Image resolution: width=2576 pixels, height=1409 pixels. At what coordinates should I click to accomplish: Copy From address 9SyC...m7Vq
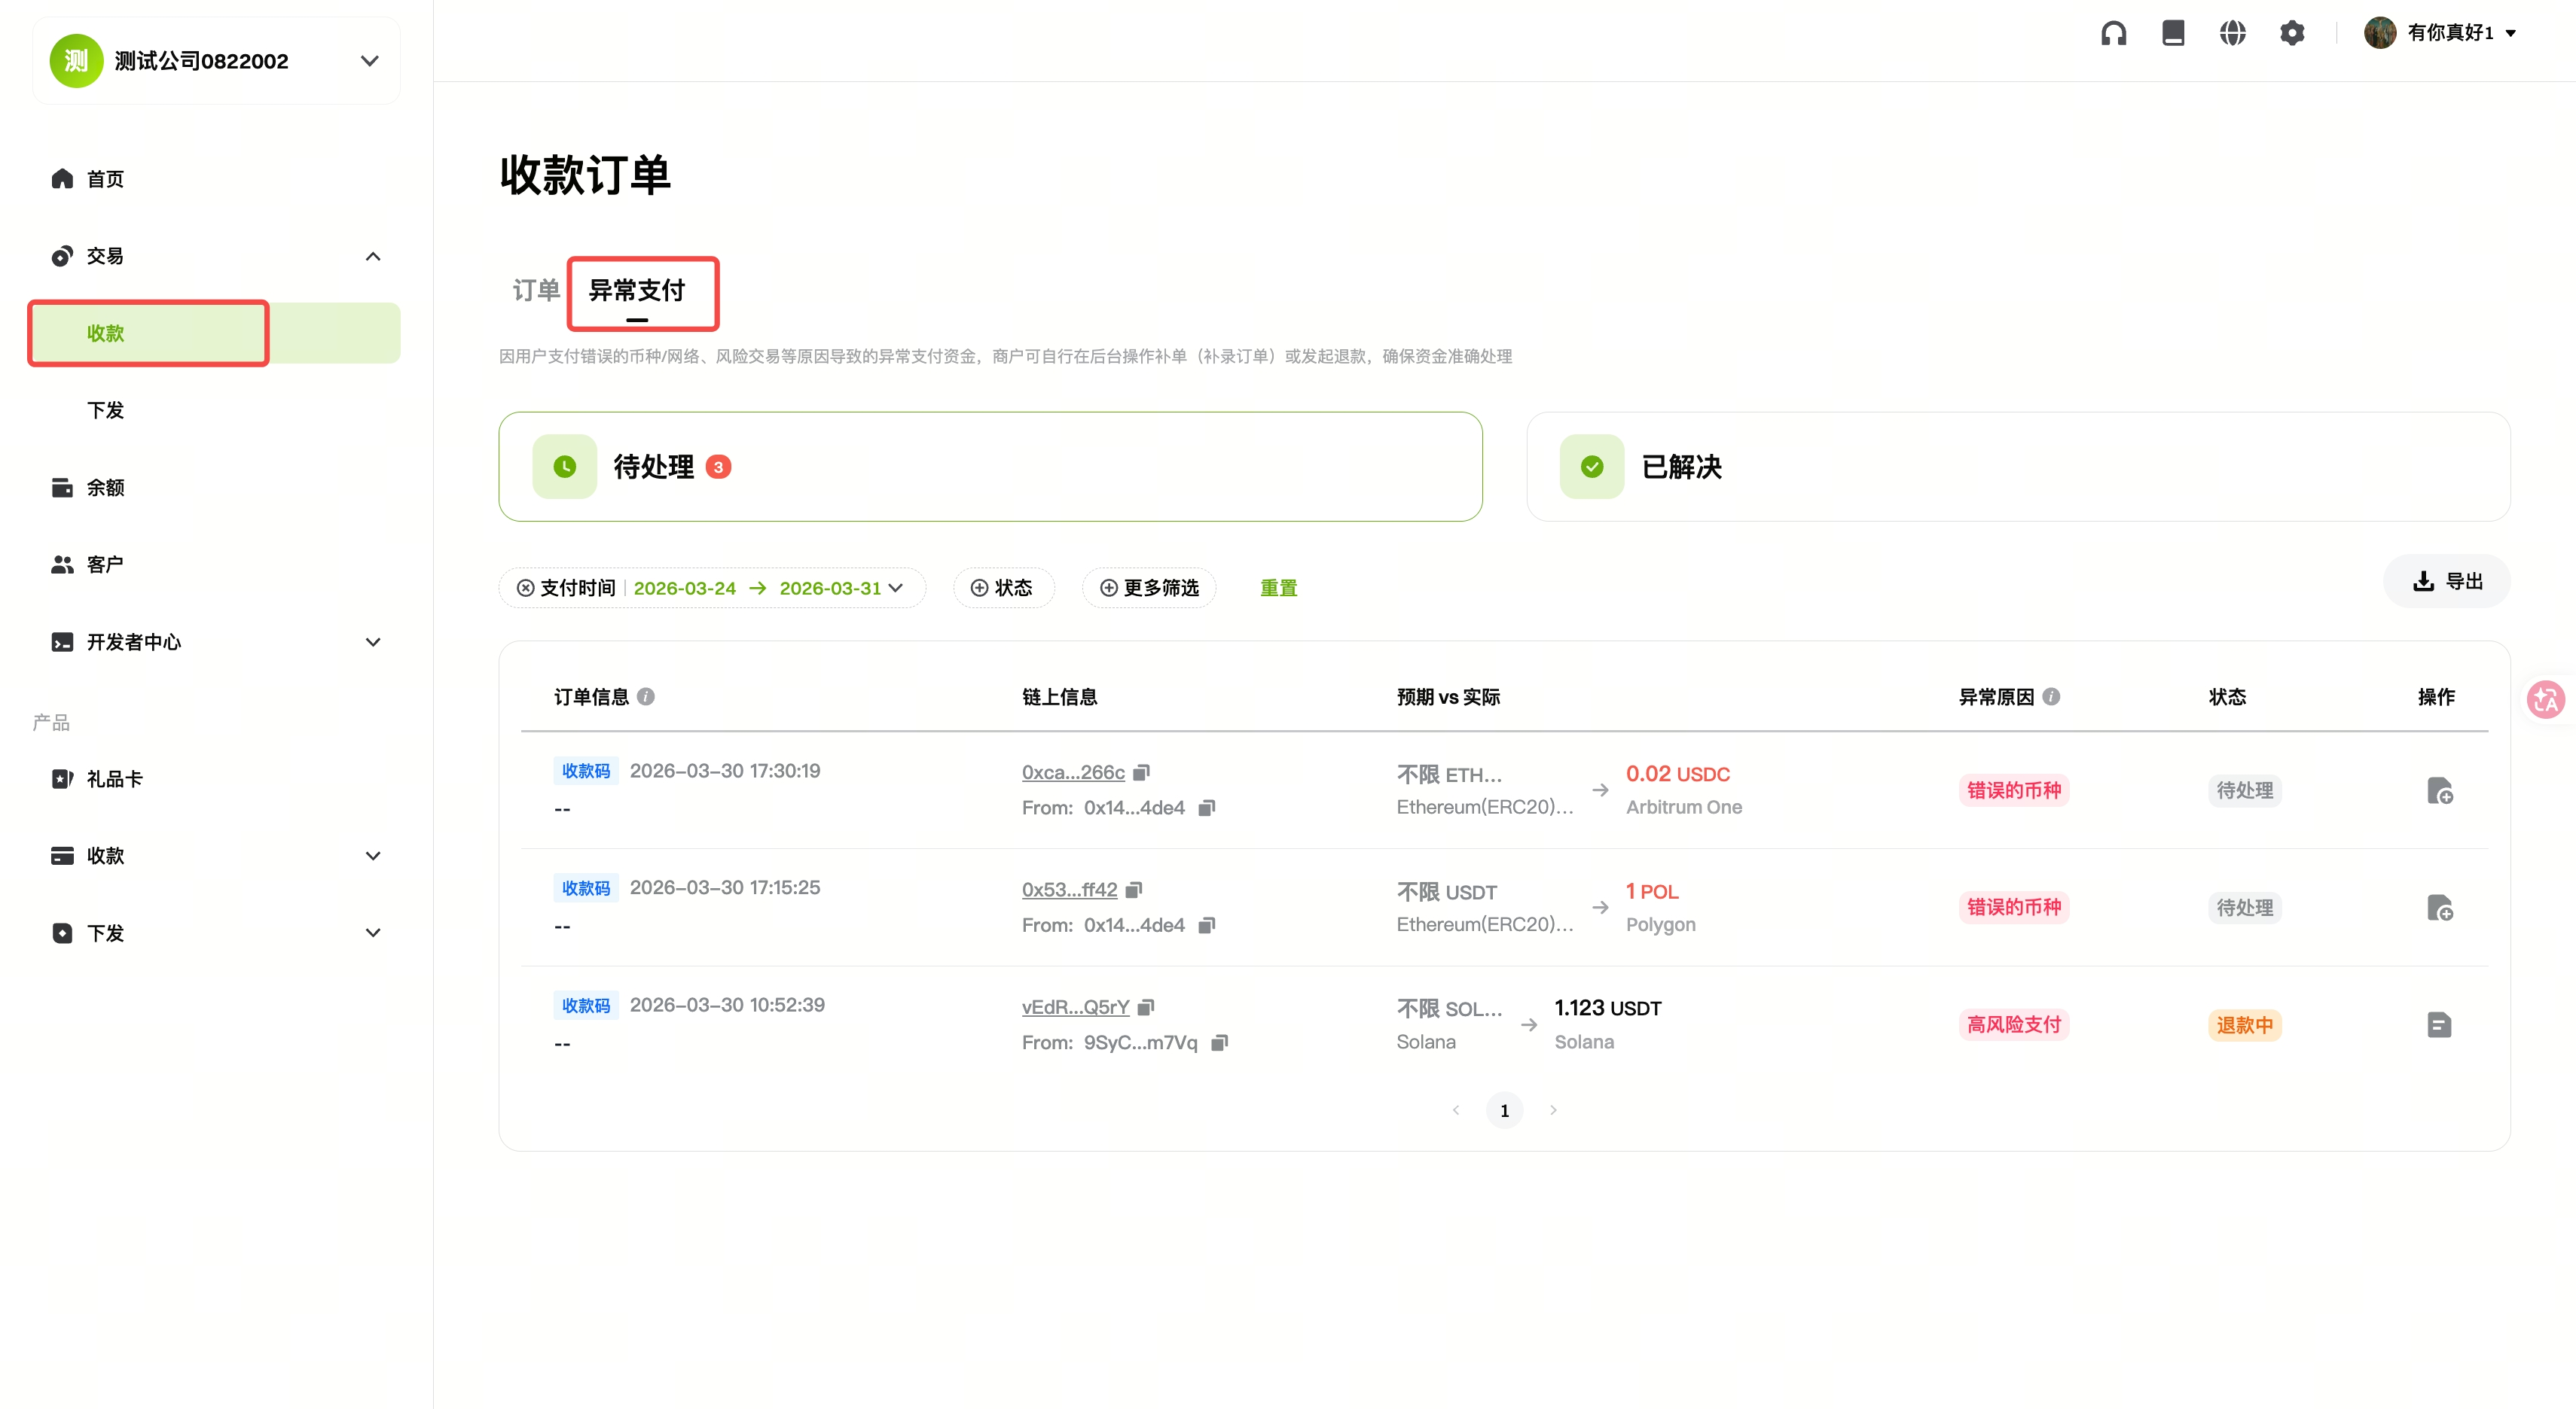(1219, 1042)
